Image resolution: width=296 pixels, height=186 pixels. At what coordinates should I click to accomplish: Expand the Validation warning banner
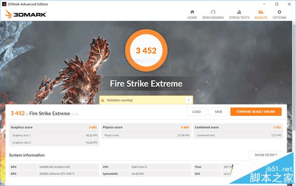146,100
